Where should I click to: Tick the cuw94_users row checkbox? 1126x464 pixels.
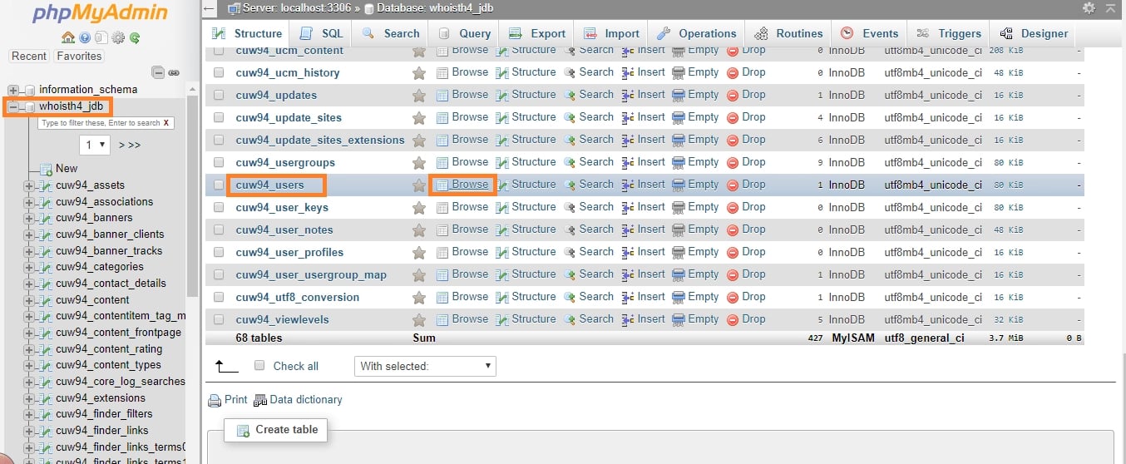[219, 185]
